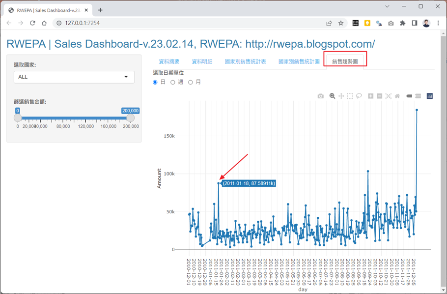
Task: Click the sales amount slider's right handle
Action: pos(130,118)
